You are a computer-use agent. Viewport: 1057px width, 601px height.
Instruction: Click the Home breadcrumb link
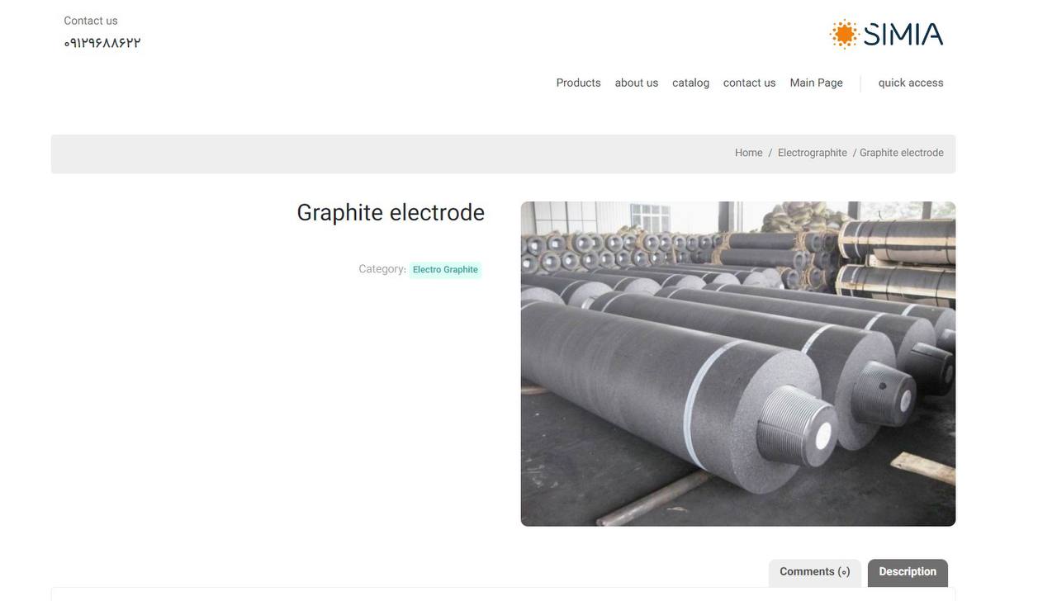(749, 153)
